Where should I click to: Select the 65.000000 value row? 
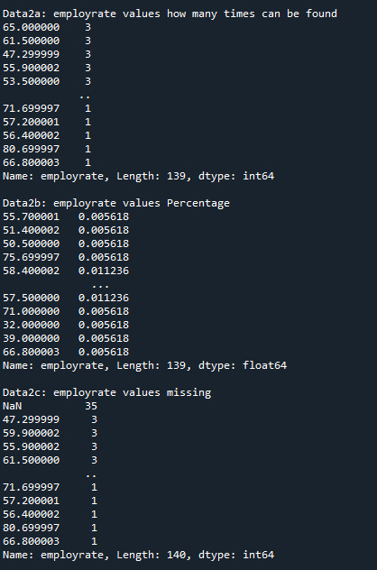47,27
